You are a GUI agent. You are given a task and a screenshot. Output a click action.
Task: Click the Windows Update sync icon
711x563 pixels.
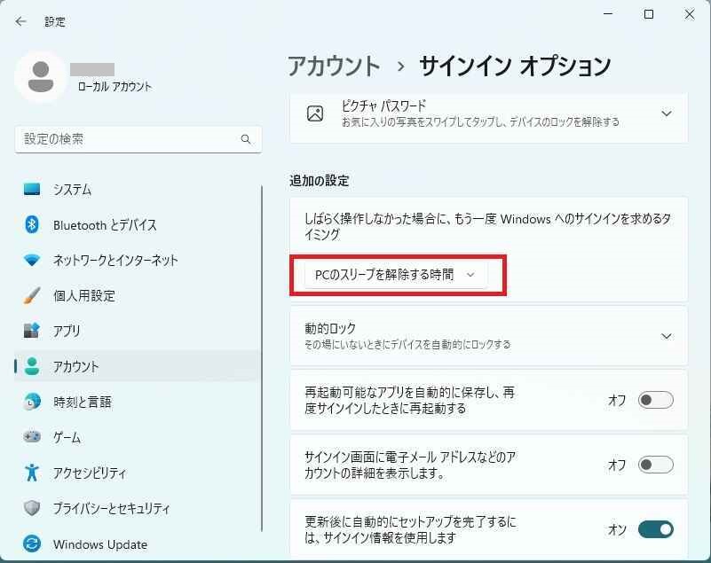click(32, 543)
